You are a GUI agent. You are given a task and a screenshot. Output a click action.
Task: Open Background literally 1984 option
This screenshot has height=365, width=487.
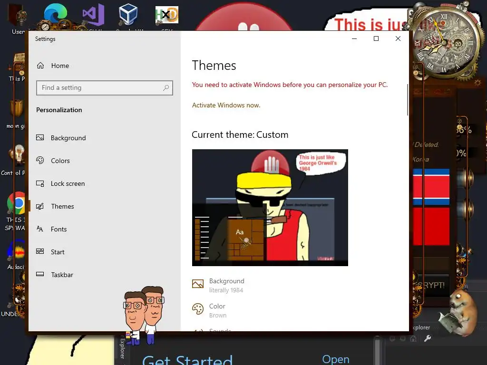[x=218, y=285]
